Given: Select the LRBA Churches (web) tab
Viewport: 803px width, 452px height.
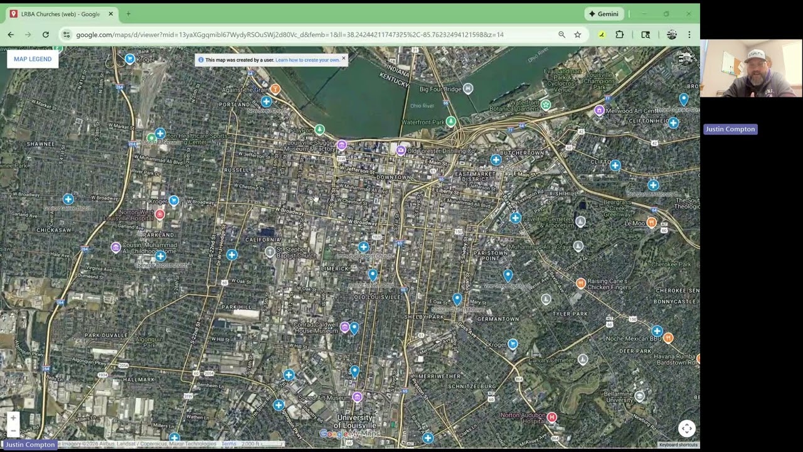Looking at the screenshot, I should pos(60,14).
